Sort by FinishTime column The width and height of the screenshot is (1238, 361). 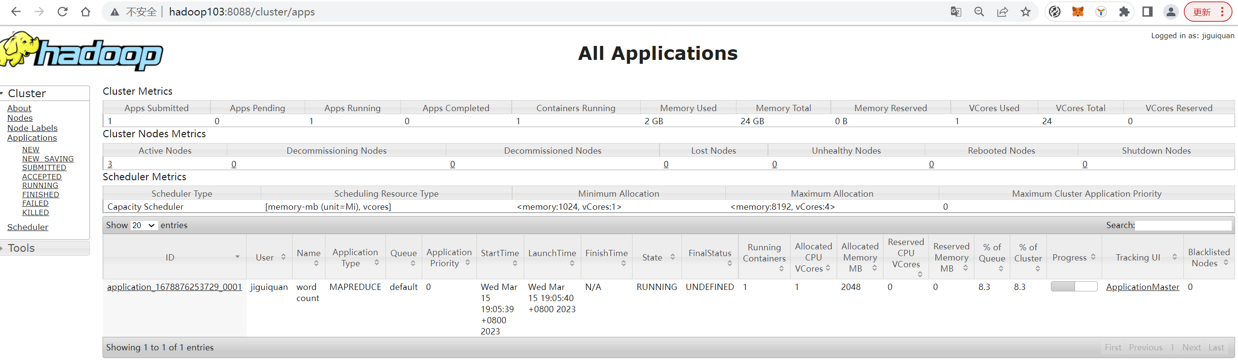pyautogui.click(x=624, y=263)
